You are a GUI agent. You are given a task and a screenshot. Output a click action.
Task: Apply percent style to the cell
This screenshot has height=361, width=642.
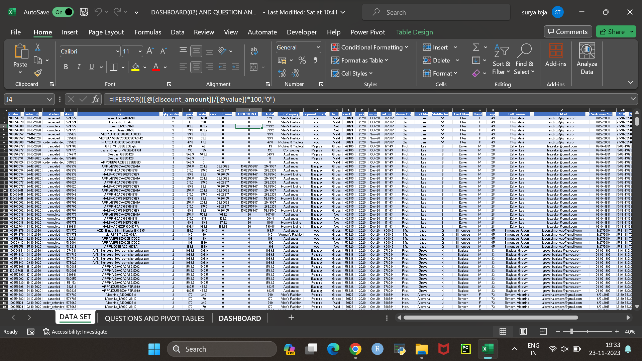click(302, 61)
